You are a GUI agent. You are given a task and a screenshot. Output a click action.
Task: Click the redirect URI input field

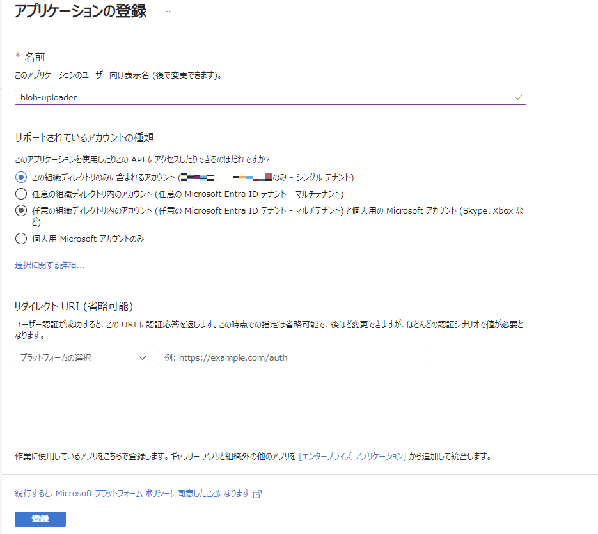click(x=294, y=357)
